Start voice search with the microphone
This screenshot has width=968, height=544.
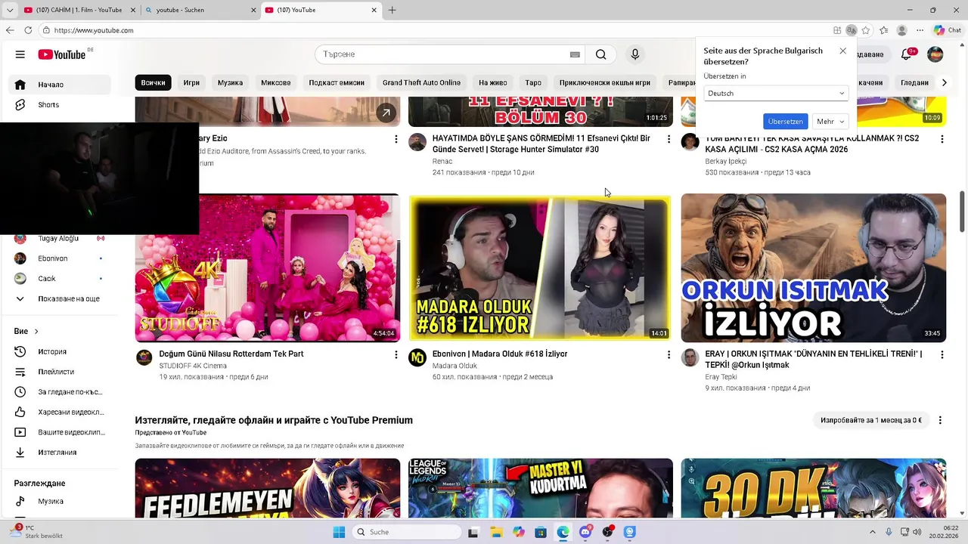[x=635, y=54]
